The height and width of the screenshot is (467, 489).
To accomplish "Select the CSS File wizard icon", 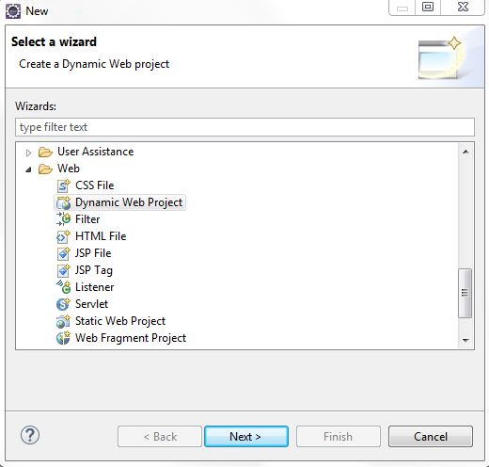I will pyautogui.click(x=63, y=185).
